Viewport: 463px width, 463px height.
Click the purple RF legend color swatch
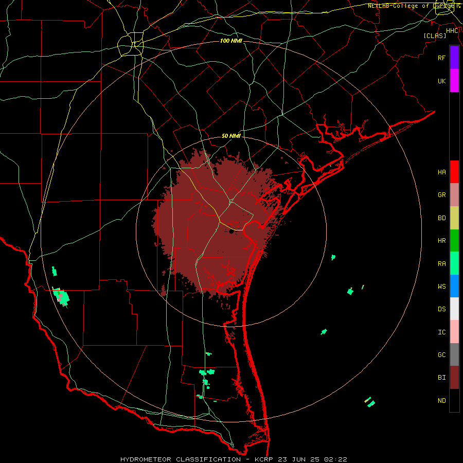click(454, 58)
